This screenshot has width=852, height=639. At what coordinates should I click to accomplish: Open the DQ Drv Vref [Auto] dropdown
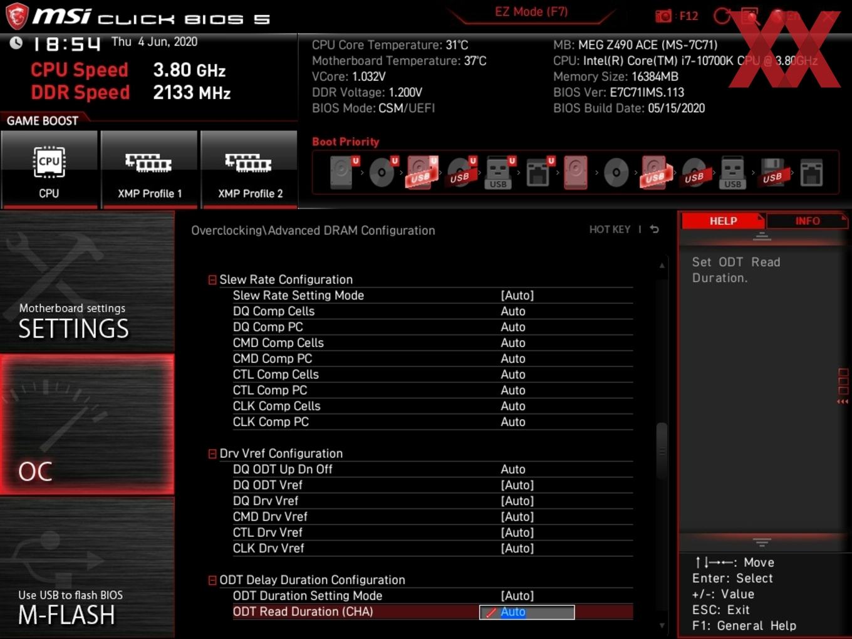point(517,501)
